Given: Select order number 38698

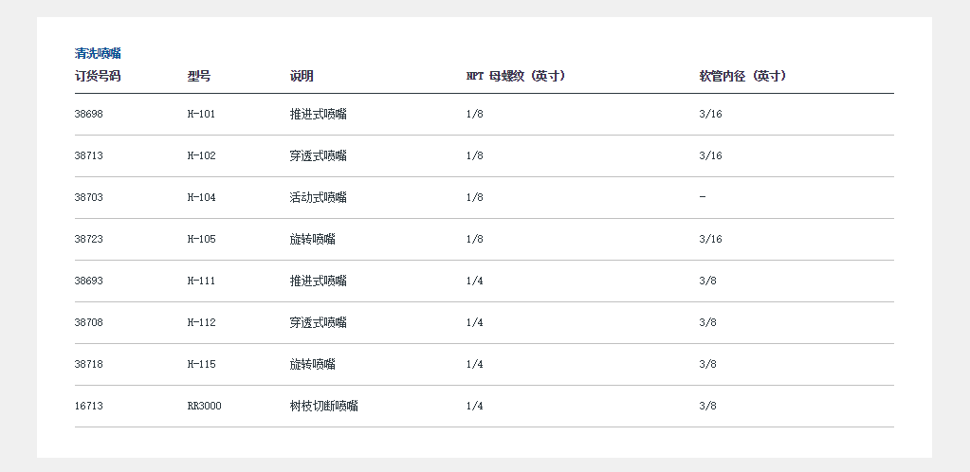Looking at the screenshot, I should click(x=89, y=115).
